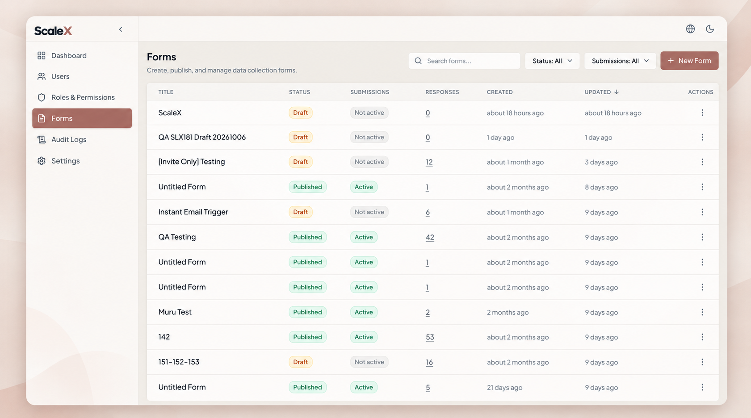Create a New Form
The width and height of the screenshot is (751, 418).
coord(689,61)
